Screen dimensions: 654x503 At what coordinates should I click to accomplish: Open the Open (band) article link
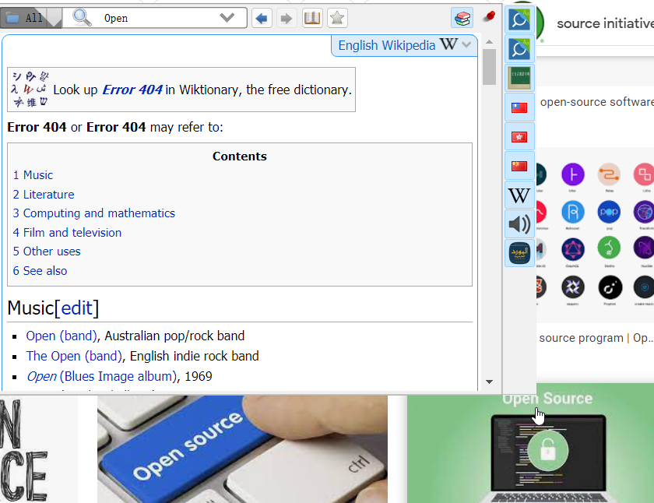tap(62, 336)
